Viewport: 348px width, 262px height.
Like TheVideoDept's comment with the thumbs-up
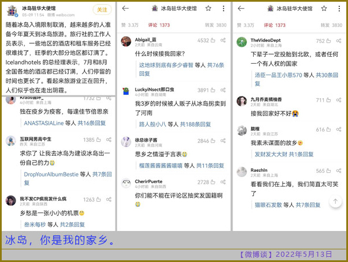coord(329,41)
